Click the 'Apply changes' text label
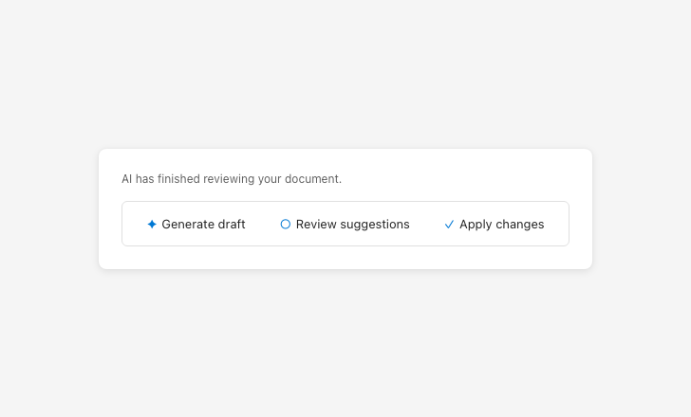This screenshot has width=691, height=417. 501,225
